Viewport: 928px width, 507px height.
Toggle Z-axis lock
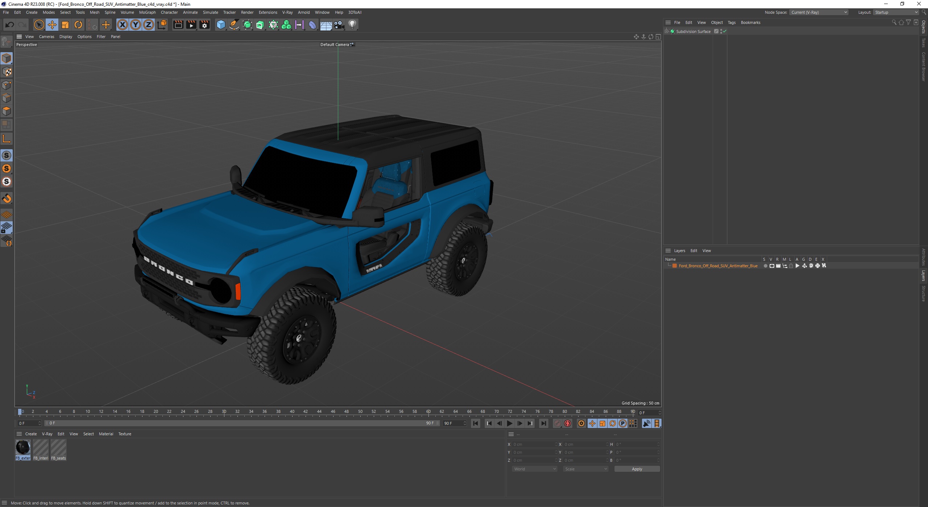coord(149,25)
